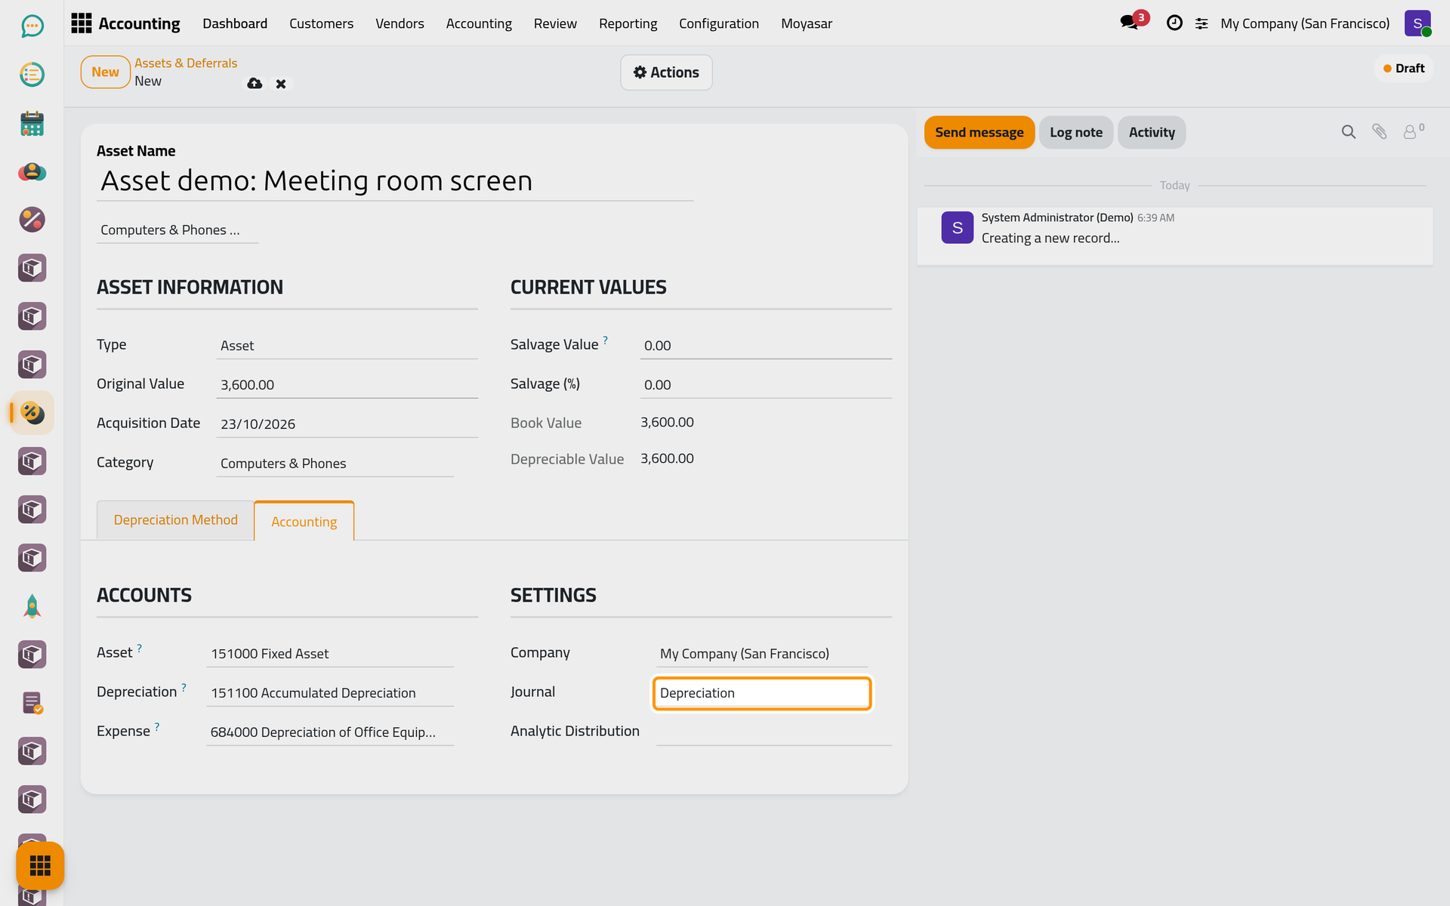
Task: Go to Assets & Deferrals breadcrumb link
Action: 186,63
